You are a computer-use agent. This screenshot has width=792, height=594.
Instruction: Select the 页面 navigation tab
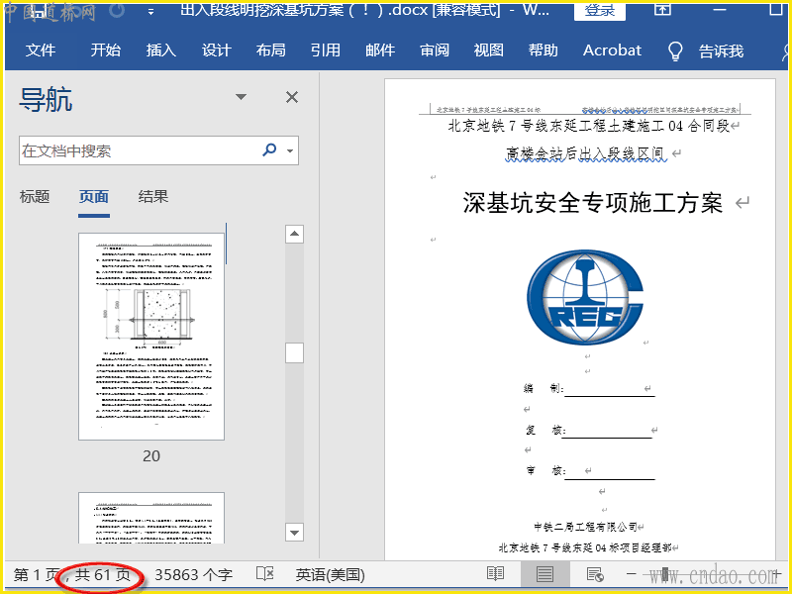tap(93, 196)
